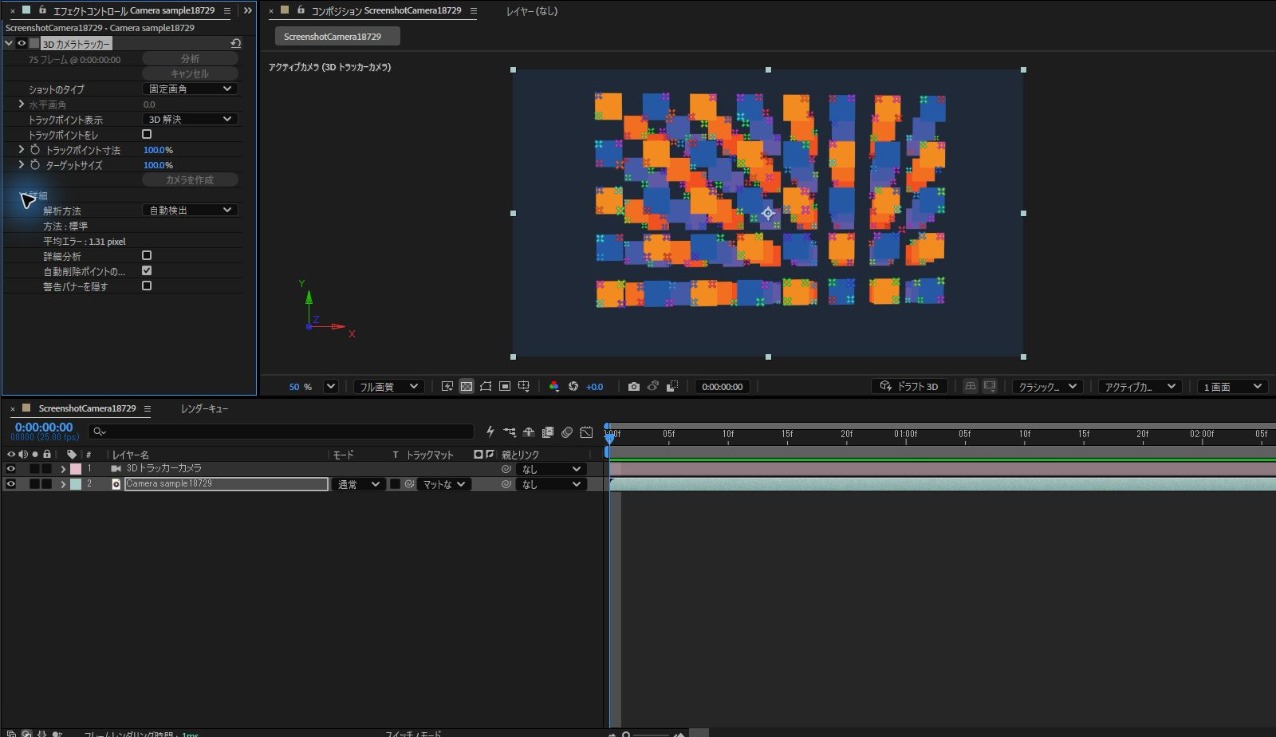
Task: Expand the 3Dトラッカーカメラ layer properties
Action: point(63,469)
